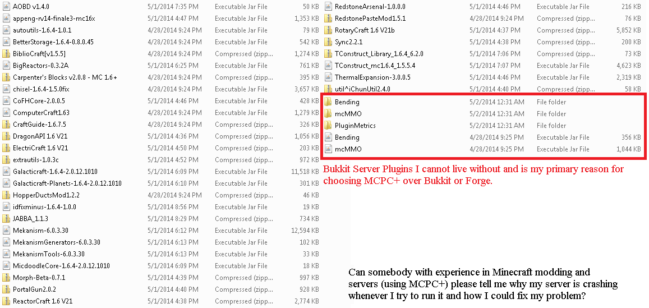
Task: Select the Bending Executable Jar File row
Action: [484, 137]
